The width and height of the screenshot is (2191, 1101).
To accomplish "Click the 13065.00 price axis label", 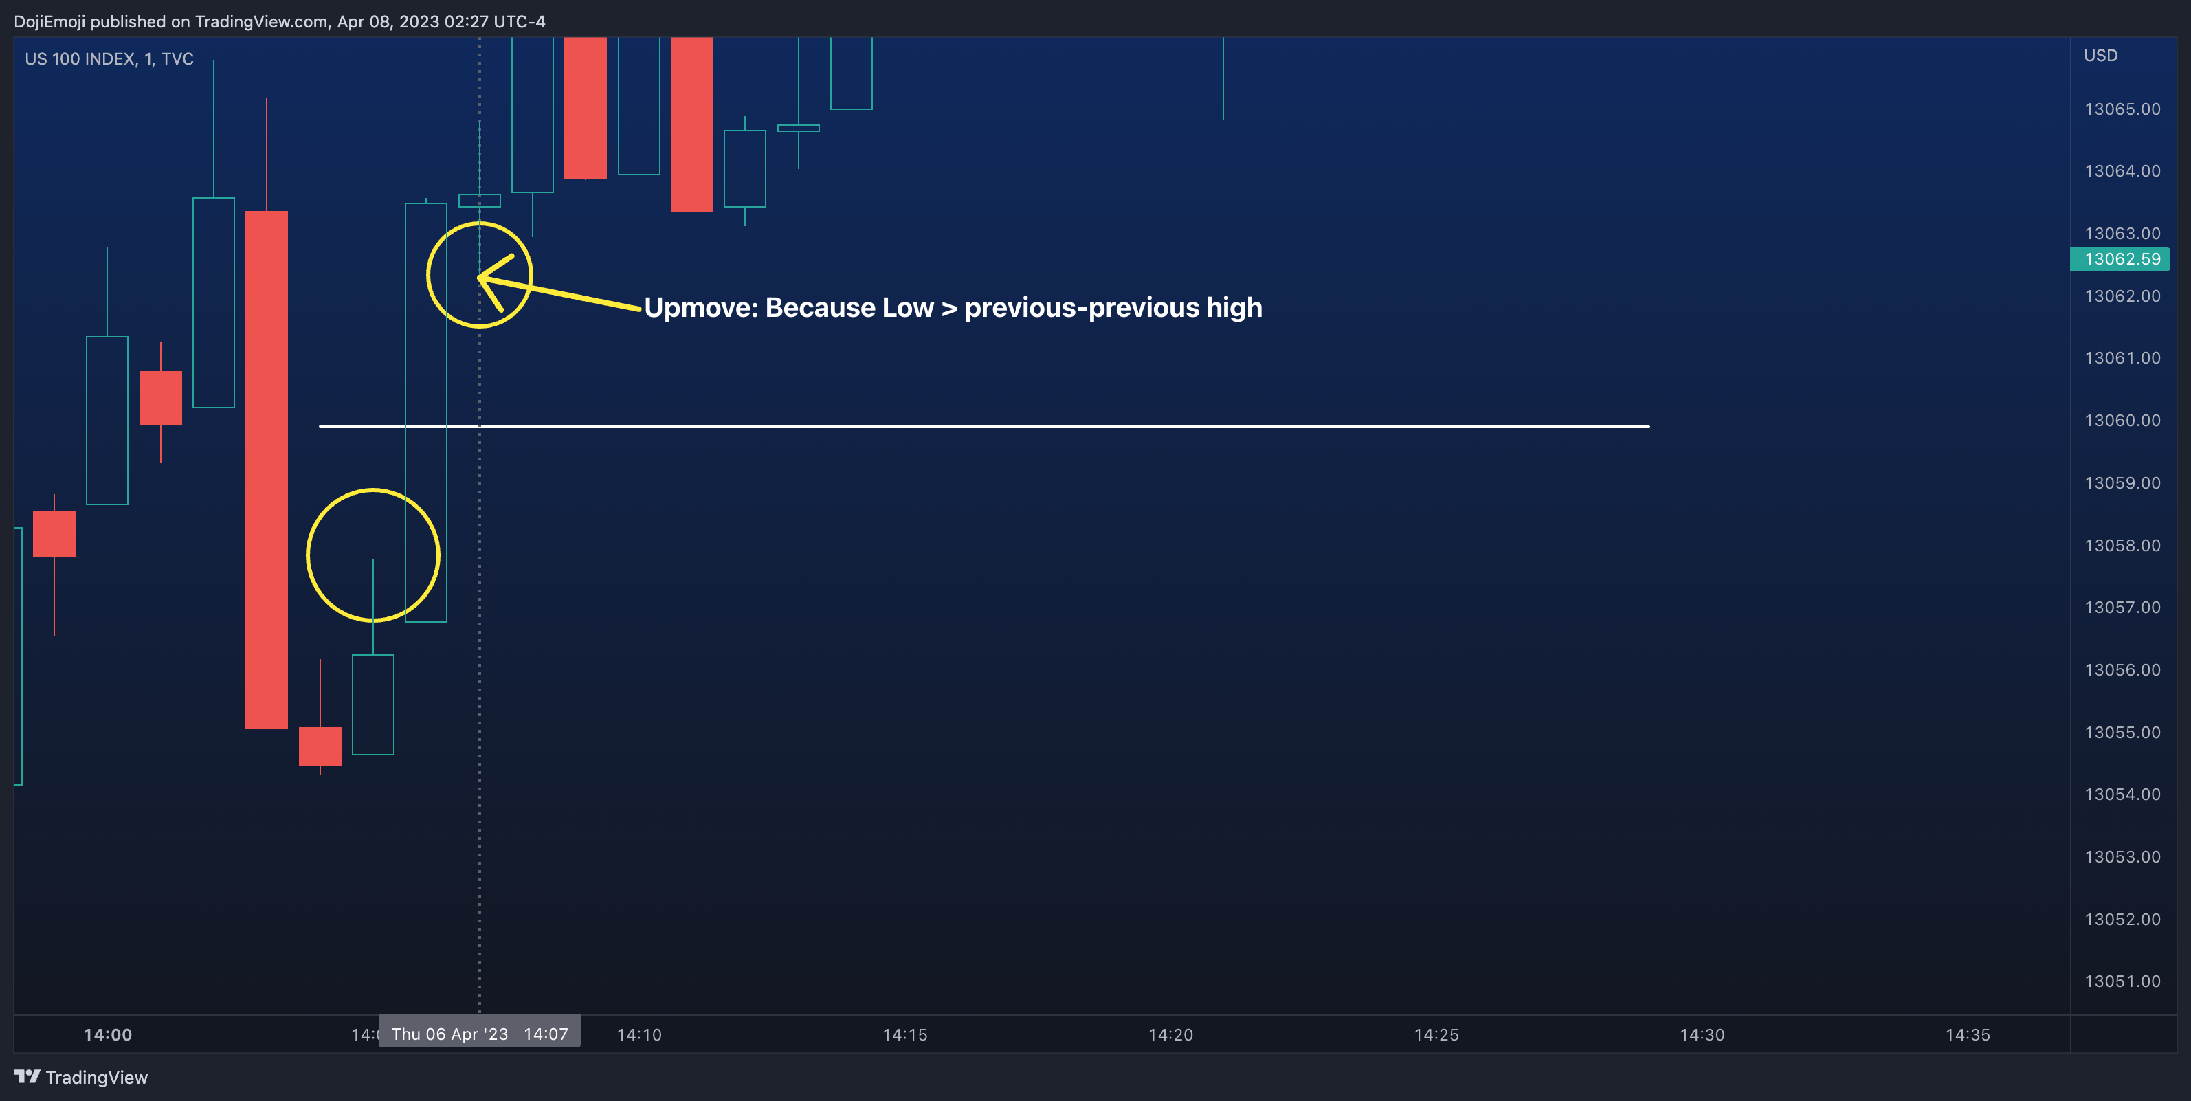I will click(x=2122, y=109).
